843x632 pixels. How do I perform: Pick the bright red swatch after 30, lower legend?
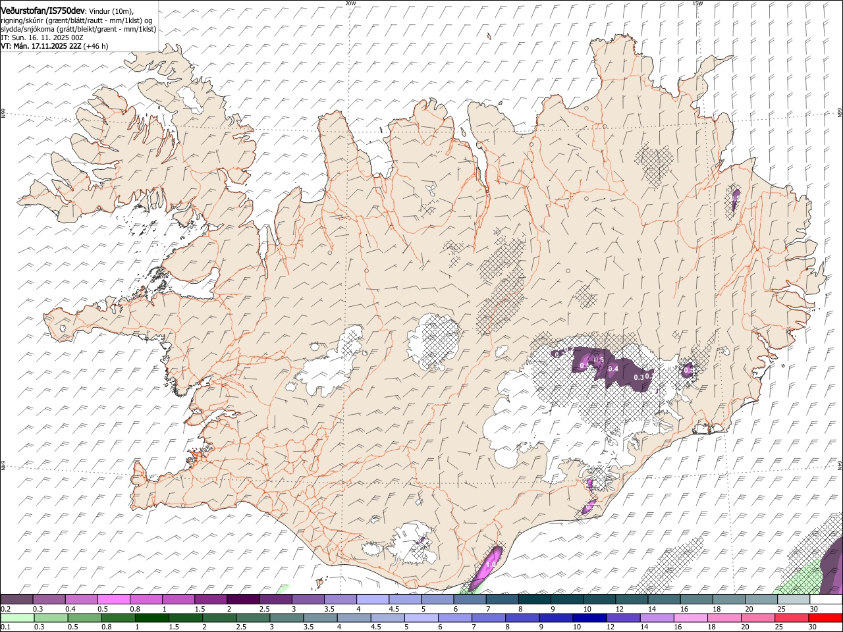(825, 618)
